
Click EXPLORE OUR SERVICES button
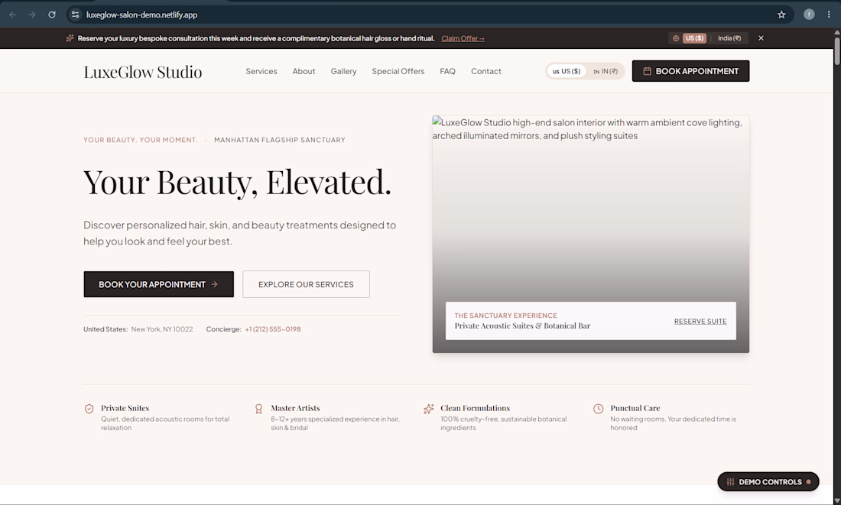click(x=306, y=284)
